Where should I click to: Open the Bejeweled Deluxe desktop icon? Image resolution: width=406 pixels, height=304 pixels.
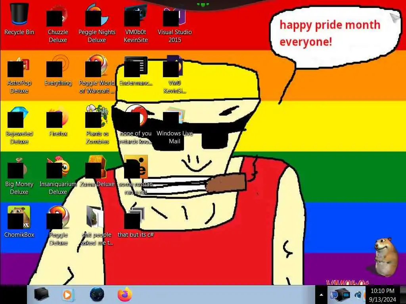click(19, 125)
